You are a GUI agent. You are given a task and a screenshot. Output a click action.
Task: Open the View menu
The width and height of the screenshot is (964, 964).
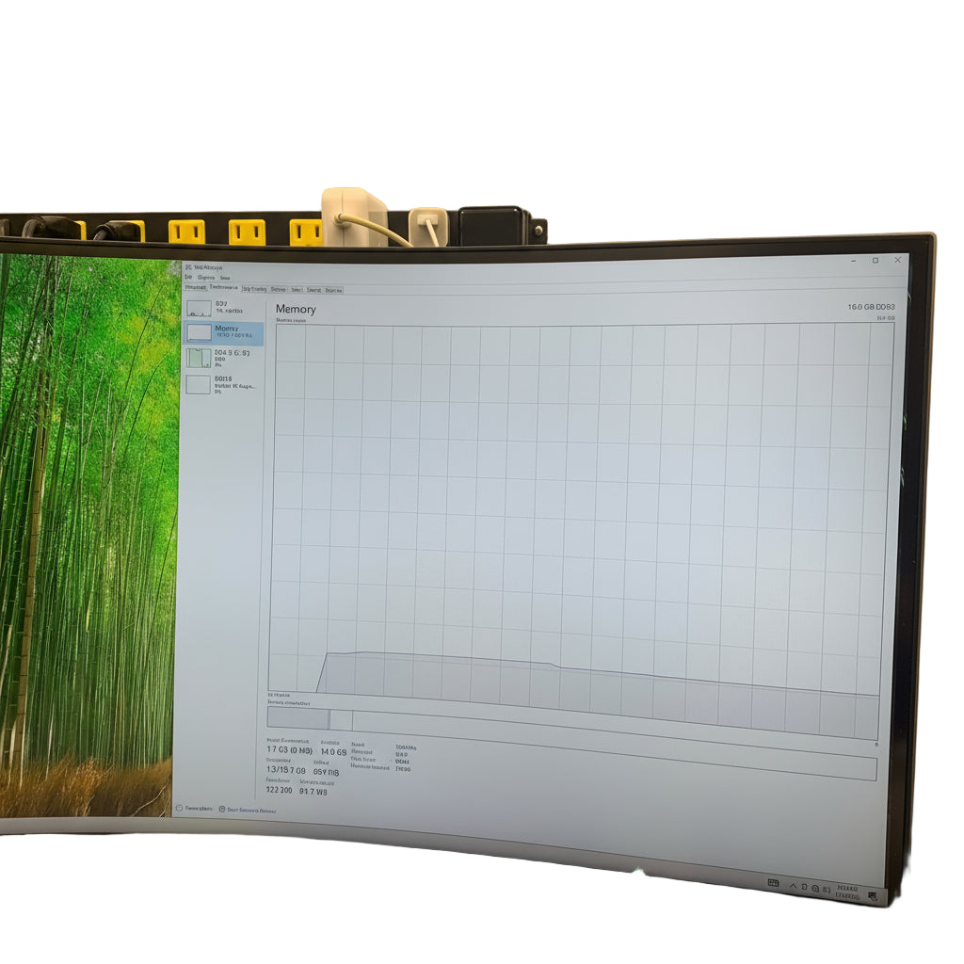coord(225,278)
